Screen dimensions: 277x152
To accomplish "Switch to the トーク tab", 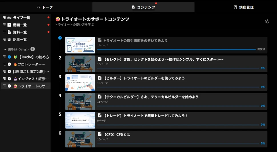I will pyautogui.click(x=45, y=7).
